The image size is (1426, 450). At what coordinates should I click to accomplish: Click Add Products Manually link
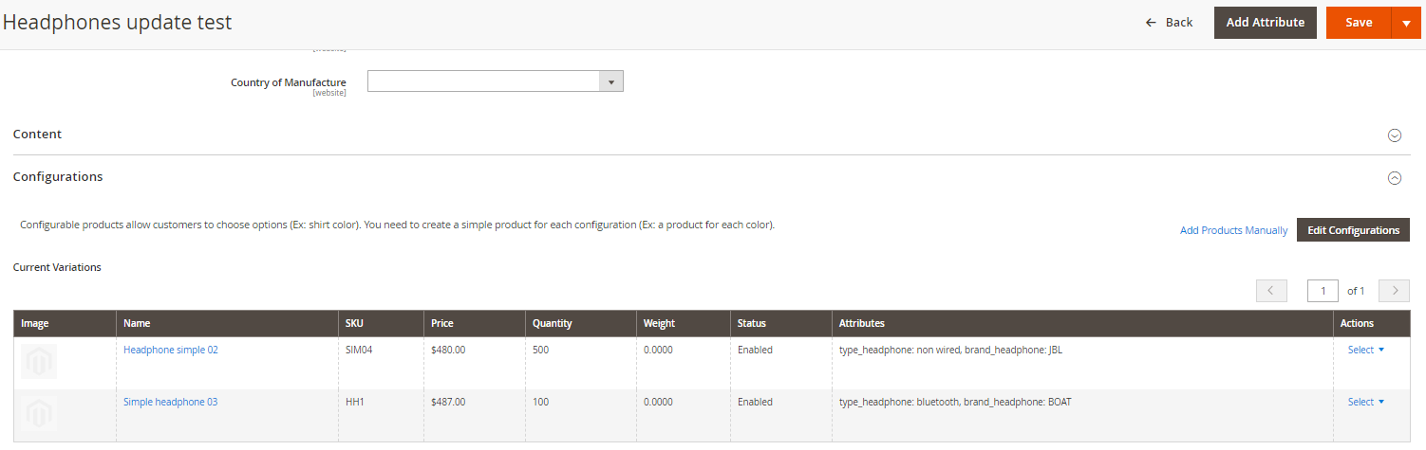1233,230
